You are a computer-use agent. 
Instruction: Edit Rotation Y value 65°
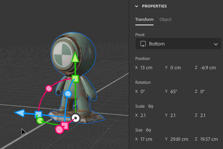(x=174, y=92)
